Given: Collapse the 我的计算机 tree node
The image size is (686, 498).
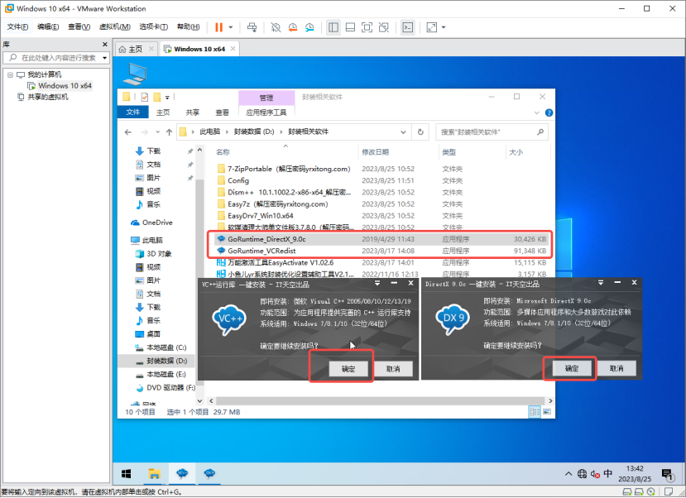Looking at the screenshot, I should click(x=10, y=74).
